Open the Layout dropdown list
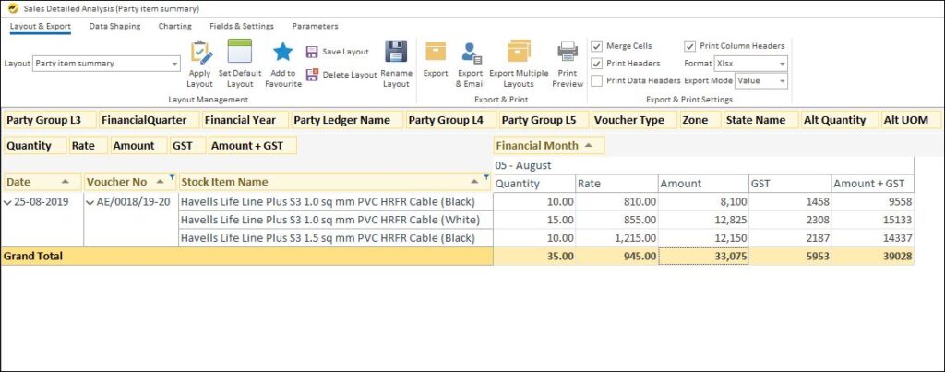 pos(175,64)
